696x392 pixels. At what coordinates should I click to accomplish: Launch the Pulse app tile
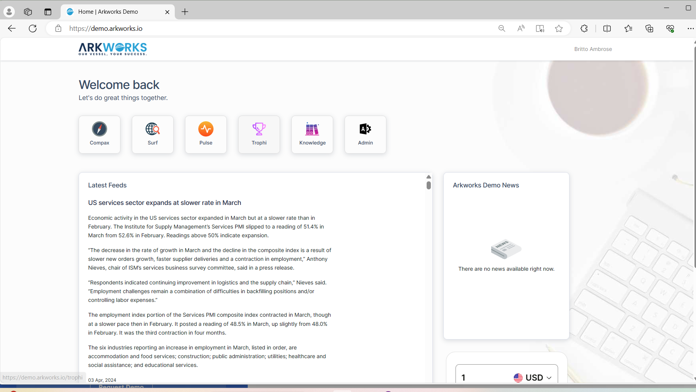pyautogui.click(x=206, y=135)
